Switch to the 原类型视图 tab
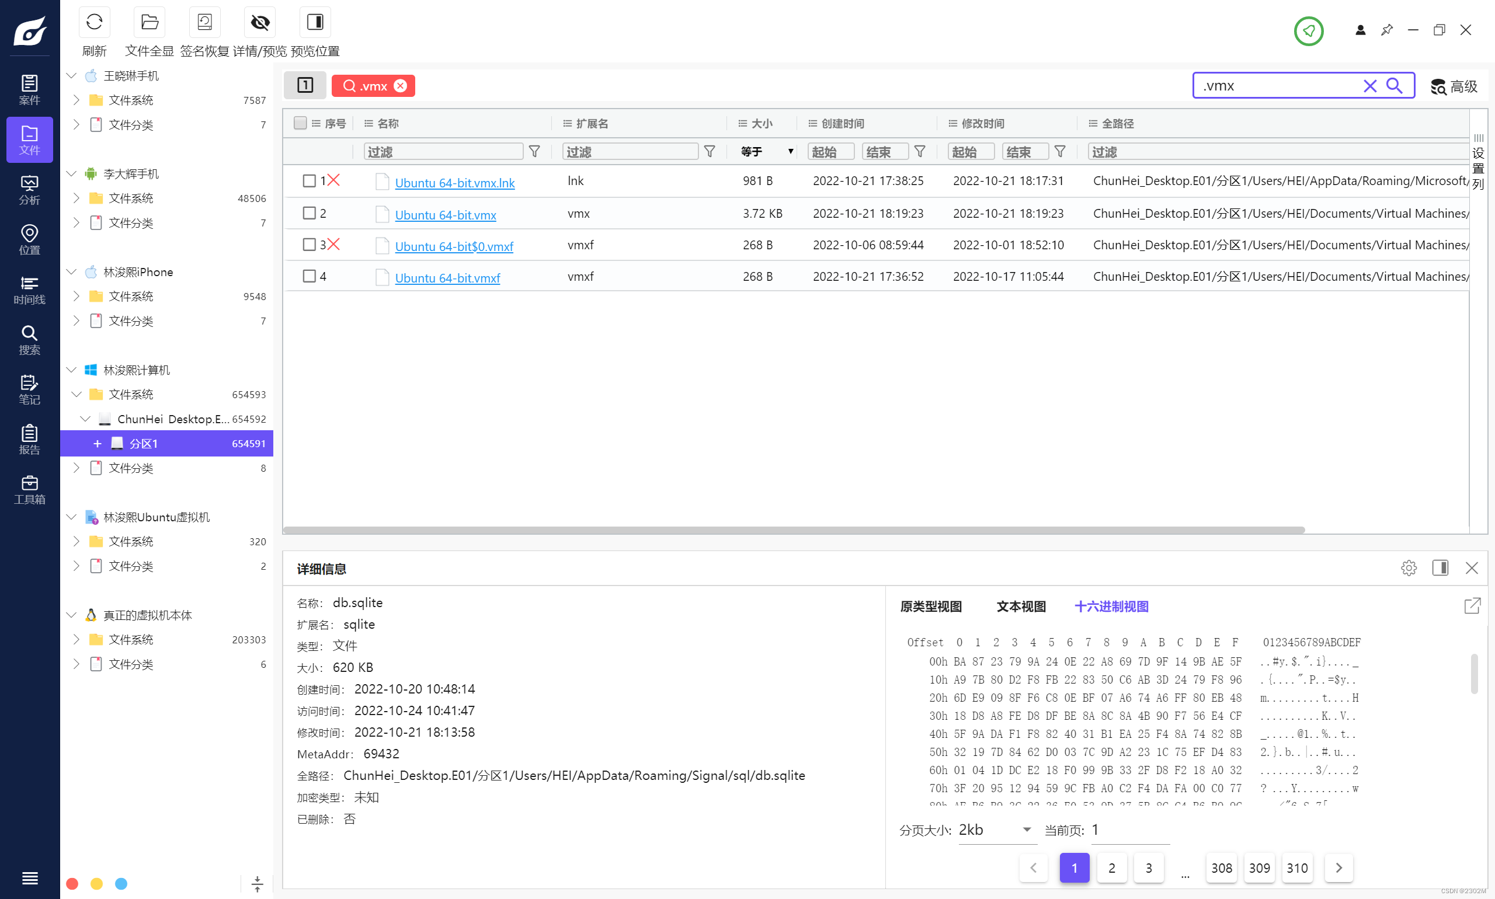 tap(931, 607)
